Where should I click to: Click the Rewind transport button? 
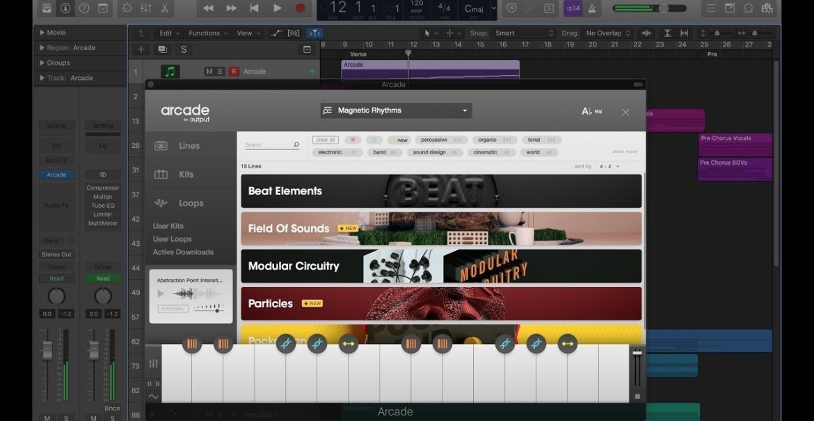[x=208, y=8]
